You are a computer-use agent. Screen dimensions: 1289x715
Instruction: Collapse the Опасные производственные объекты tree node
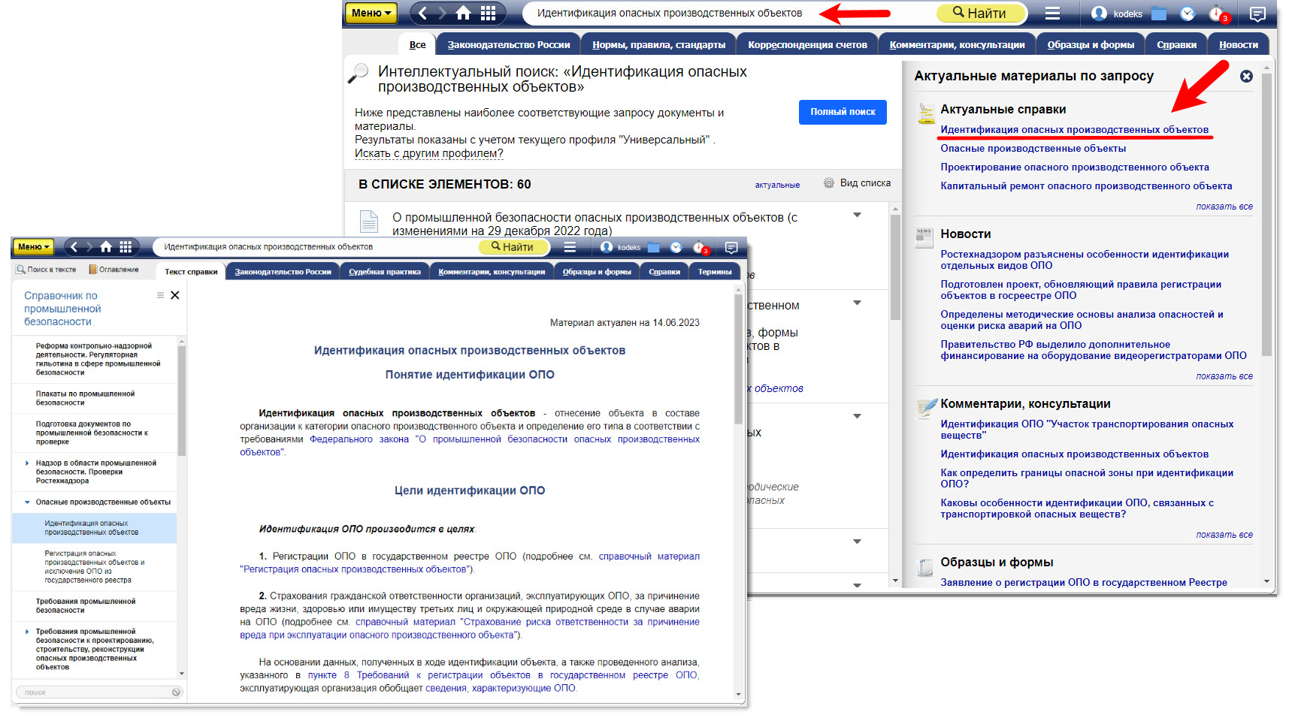pos(28,502)
